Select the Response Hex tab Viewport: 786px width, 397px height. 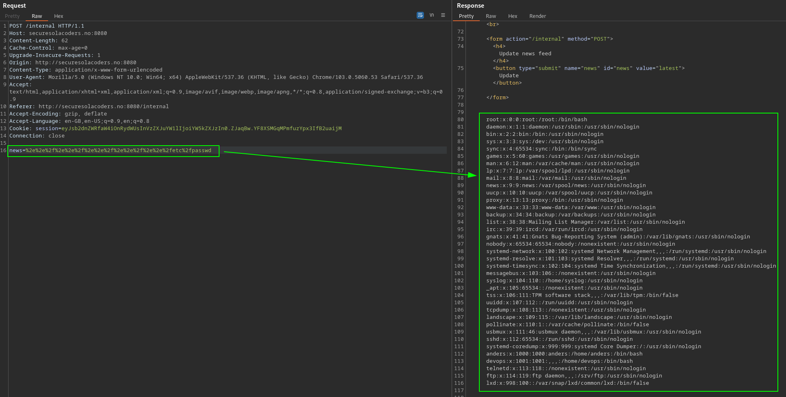click(x=513, y=16)
